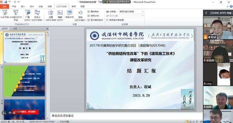
Task: Start slideshow from beginning icon
Action: pyautogui.click(x=5, y=13)
